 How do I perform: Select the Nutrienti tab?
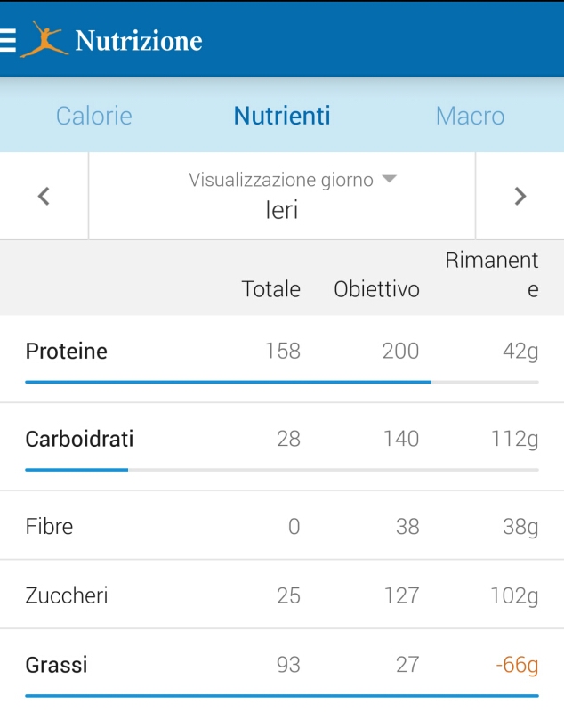[x=282, y=116]
